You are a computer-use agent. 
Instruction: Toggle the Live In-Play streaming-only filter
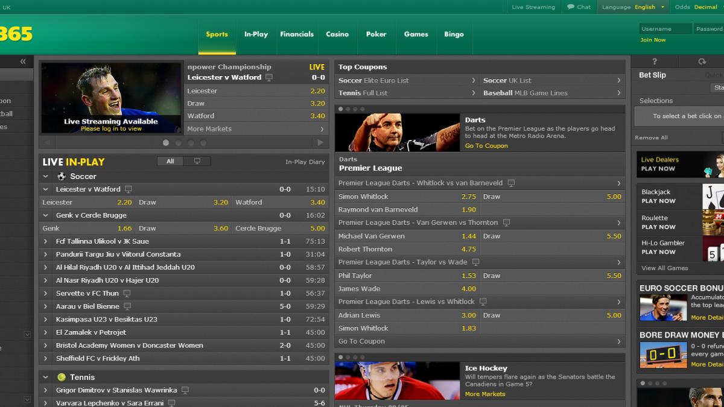(x=197, y=161)
